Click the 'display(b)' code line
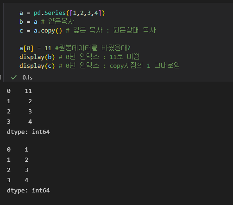 [79, 57]
